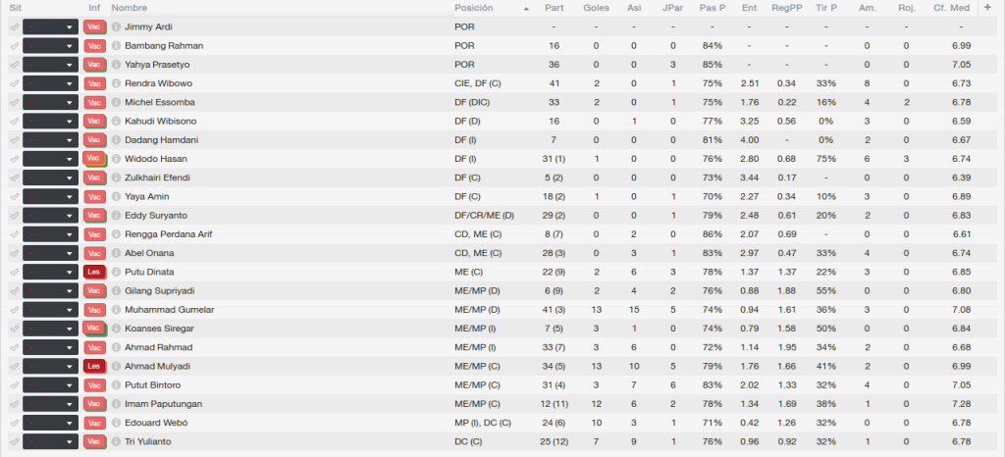Screen dimensions: 1005x457
Task: Click the Vac badge for Tri Yulianto
Action: (x=94, y=441)
